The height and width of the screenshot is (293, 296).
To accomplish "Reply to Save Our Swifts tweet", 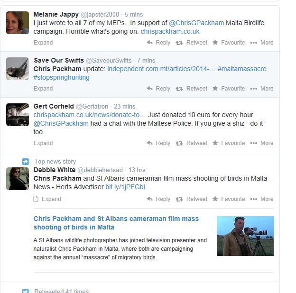I will [158, 89].
